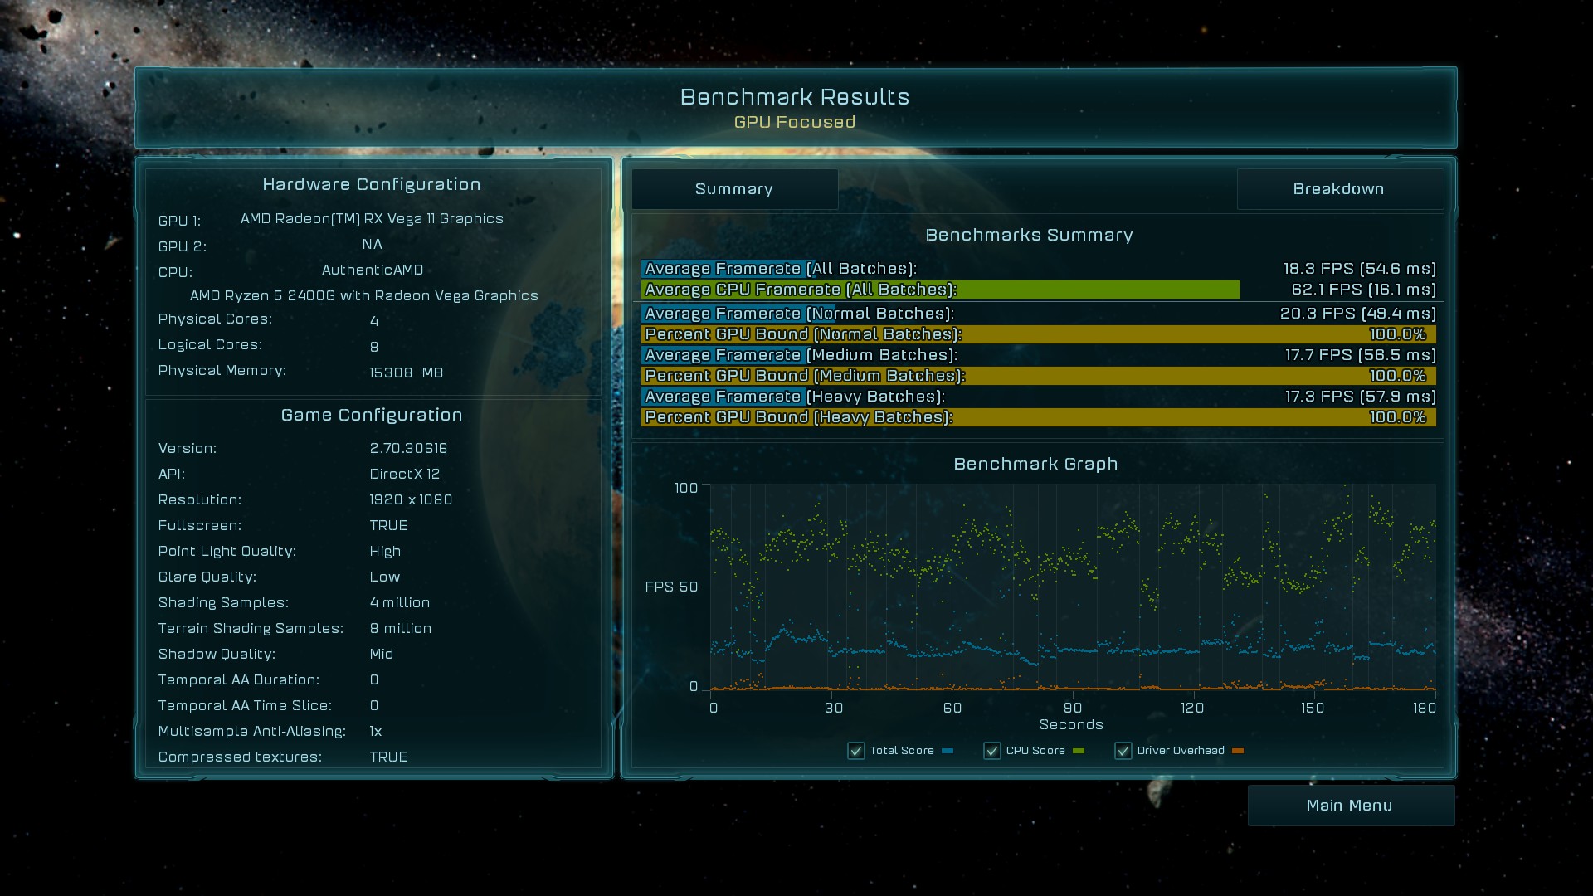Click Percent GPU Bound (Normal Batches) bar
The image size is (1593, 896).
[1037, 334]
